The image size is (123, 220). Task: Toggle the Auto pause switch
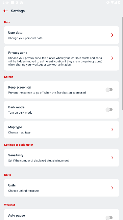coord(109,218)
